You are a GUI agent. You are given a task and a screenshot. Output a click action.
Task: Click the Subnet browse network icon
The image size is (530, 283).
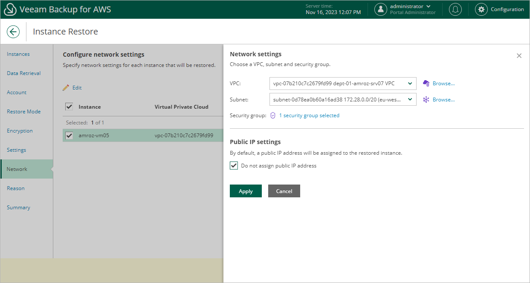coord(426,99)
